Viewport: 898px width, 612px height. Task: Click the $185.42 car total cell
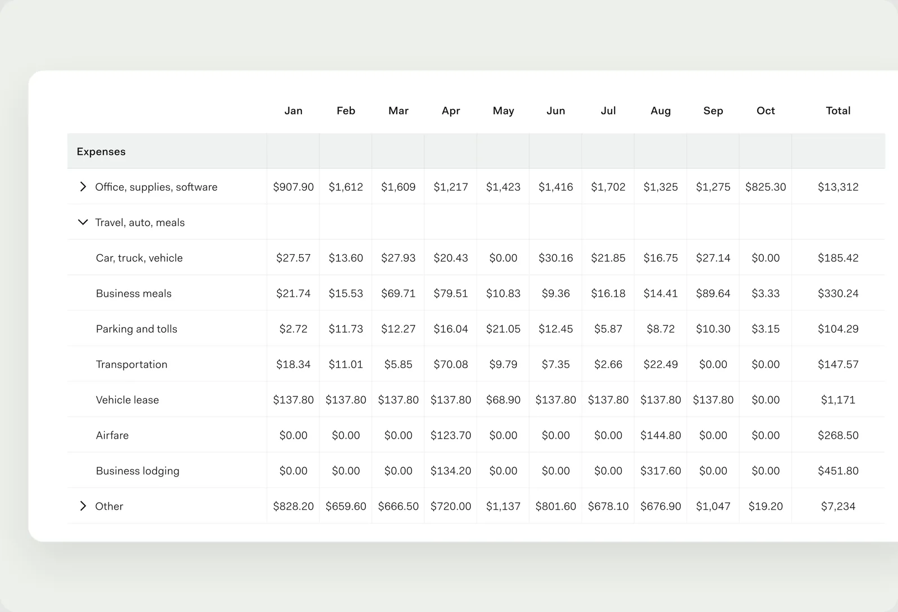coord(838,258)
